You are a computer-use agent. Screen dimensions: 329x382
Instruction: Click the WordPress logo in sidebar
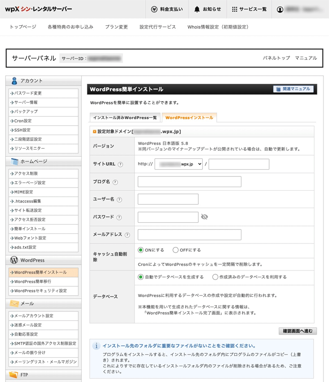pos(14,260)
